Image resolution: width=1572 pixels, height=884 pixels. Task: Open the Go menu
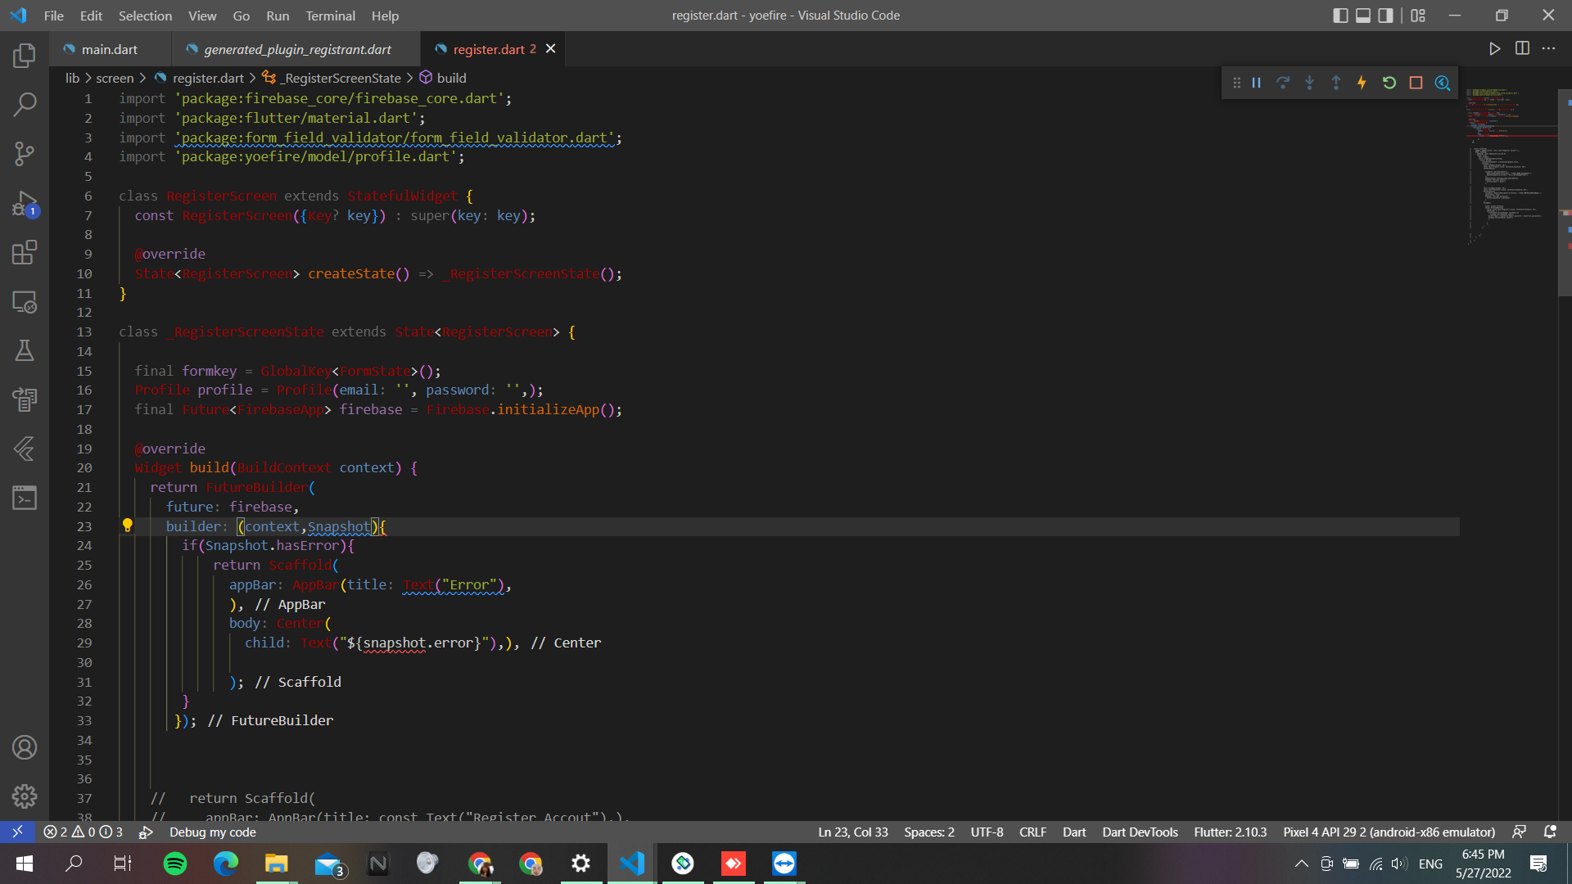pyautogui.click(x=241, y=16)
